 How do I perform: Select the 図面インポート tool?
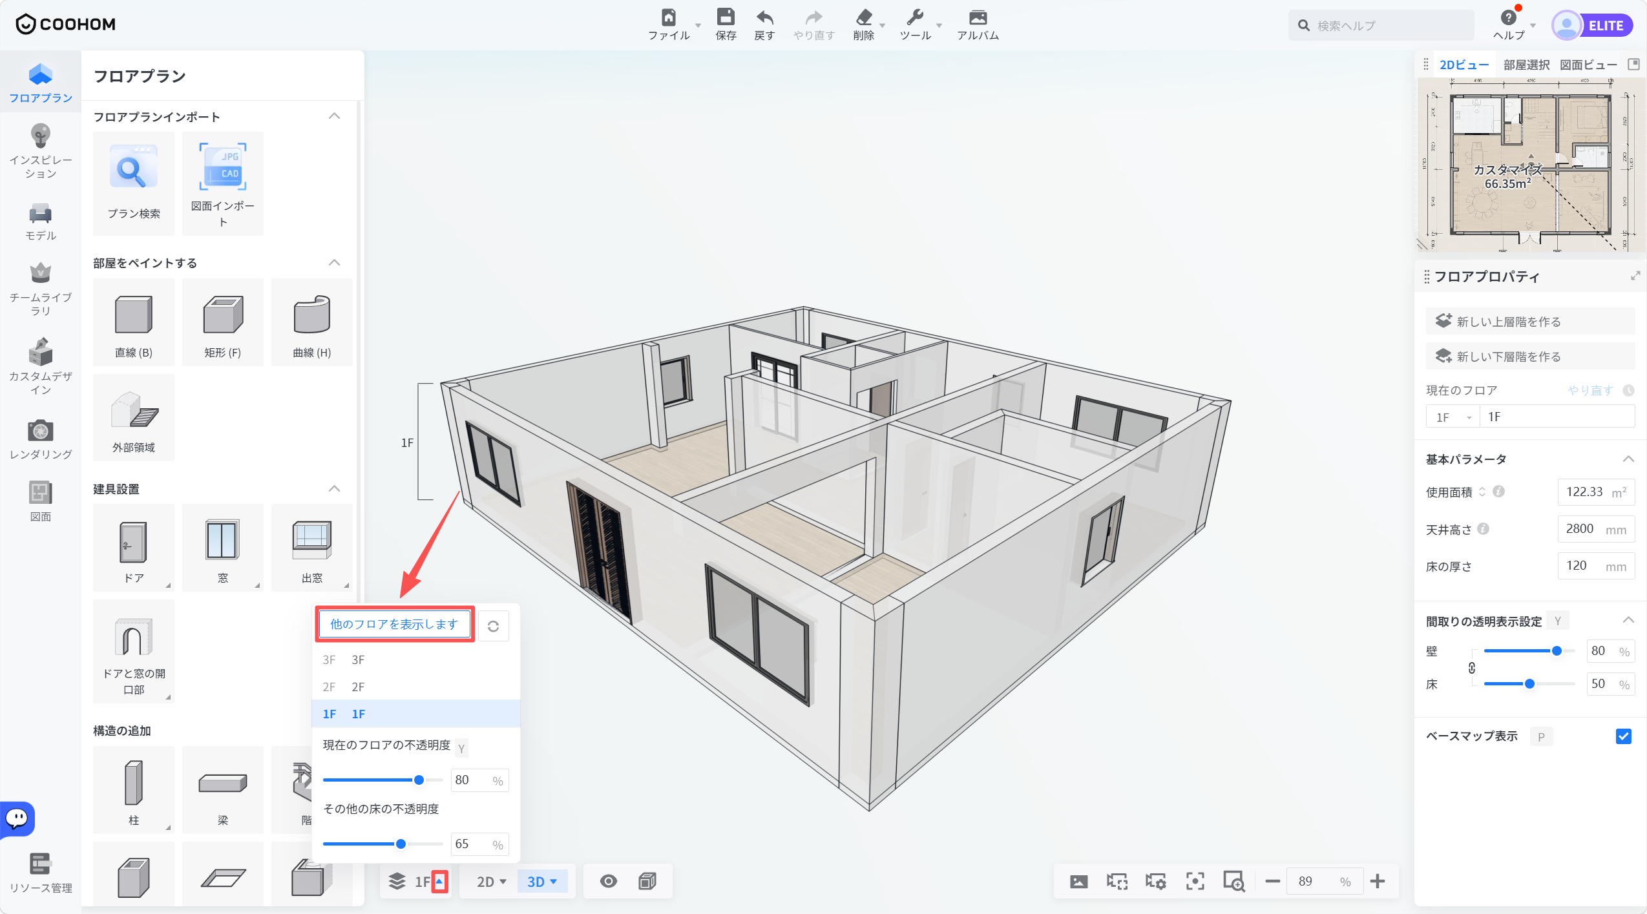click(x=223, y=184)
